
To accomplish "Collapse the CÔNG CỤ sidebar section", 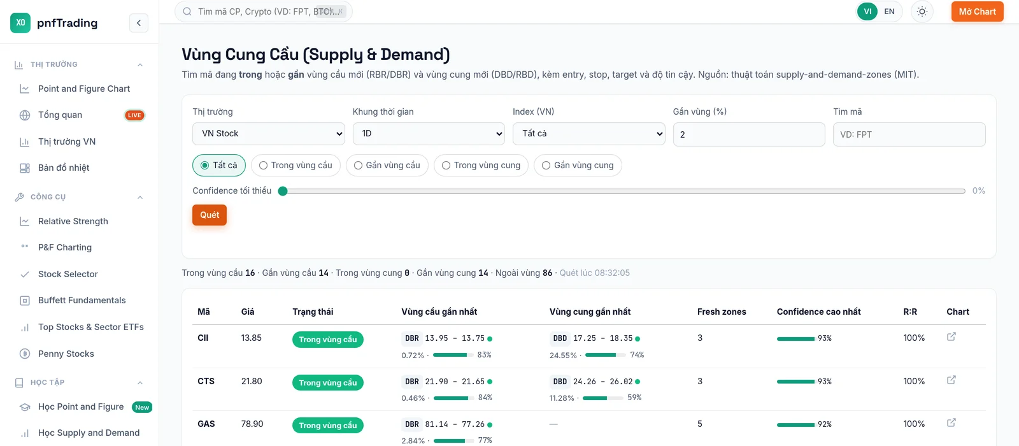I will [140, 198].
